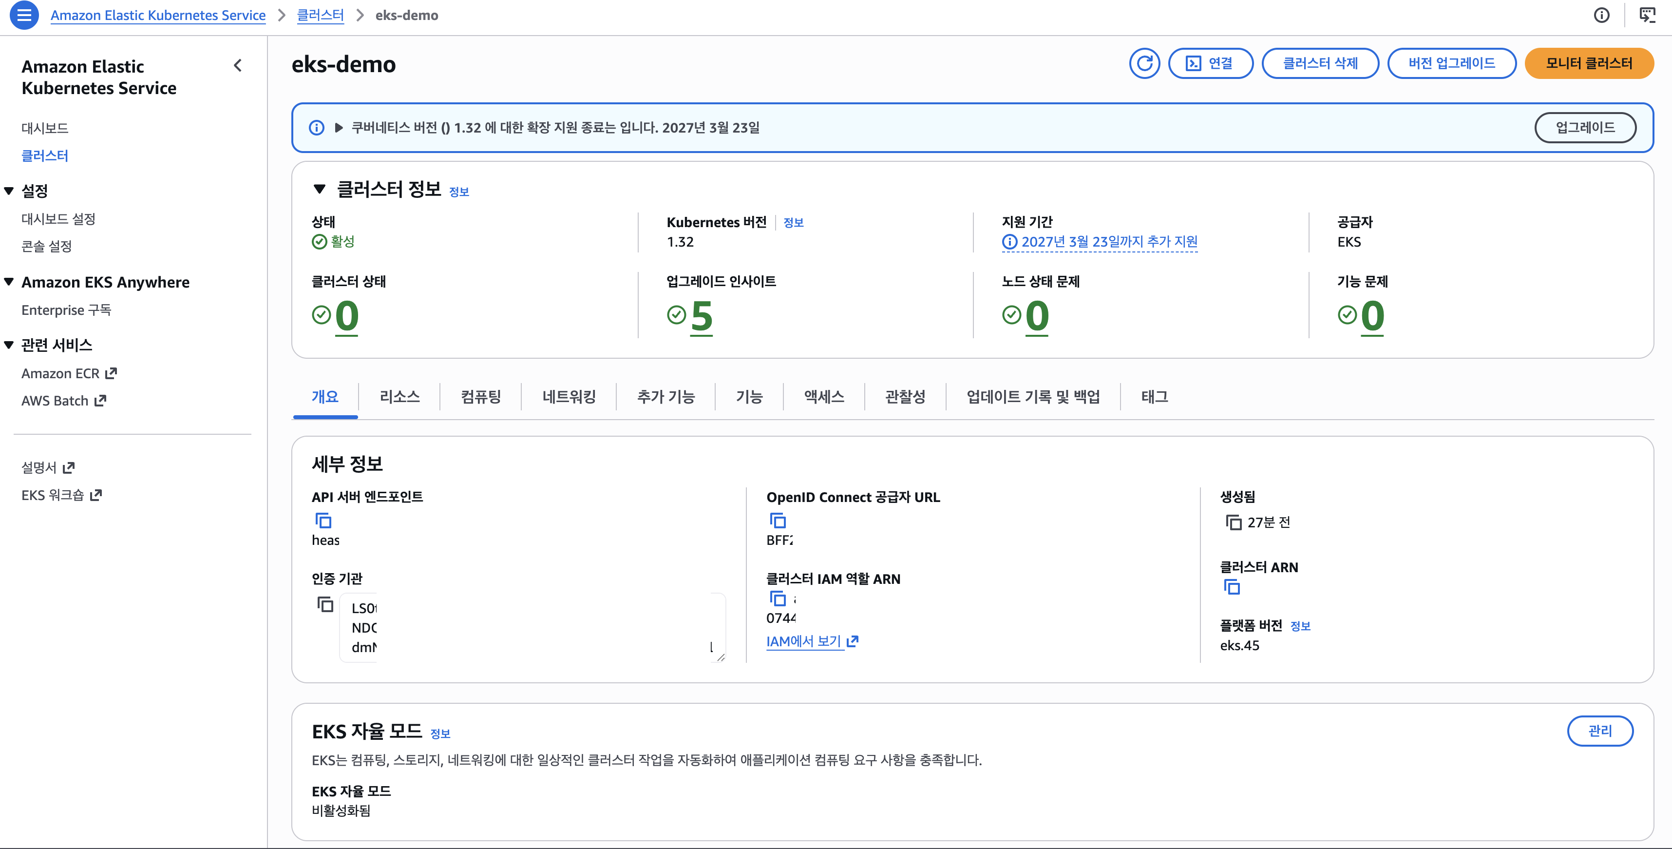Switch to the 네트워킹 tab
The image size is (1672, 849).
tap(569, 397)
